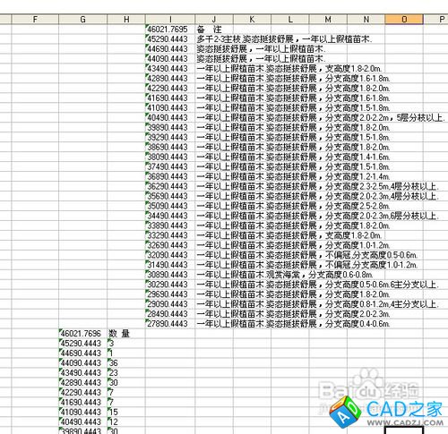Click remark with 4主分支以上
Viewport: 448px width, 434px height.
click(317, 304)
